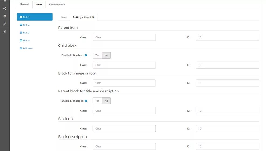Click help icon for Parent block title/description
Viewport: 266px width, 151px height.
tap(86, 101)
